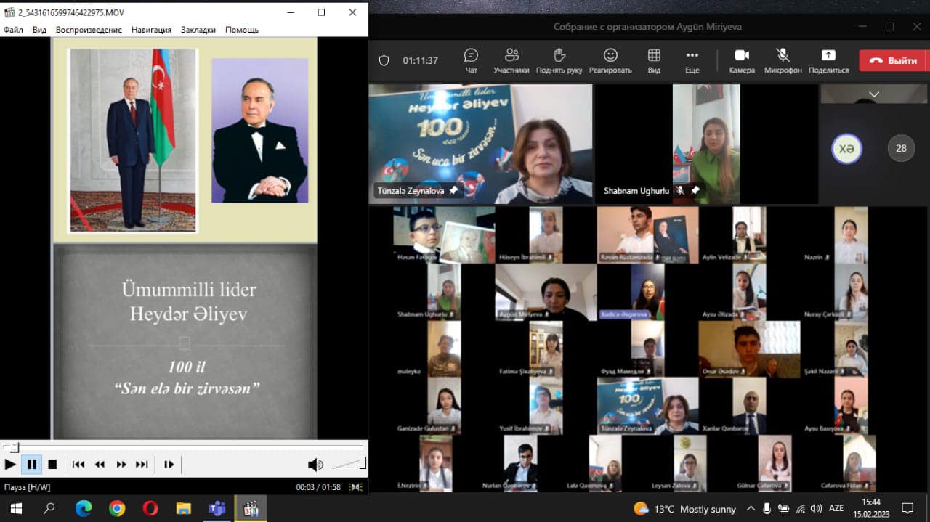
Task: Launch Opera browser from taskbar
Action: click(x=150, y=508)
